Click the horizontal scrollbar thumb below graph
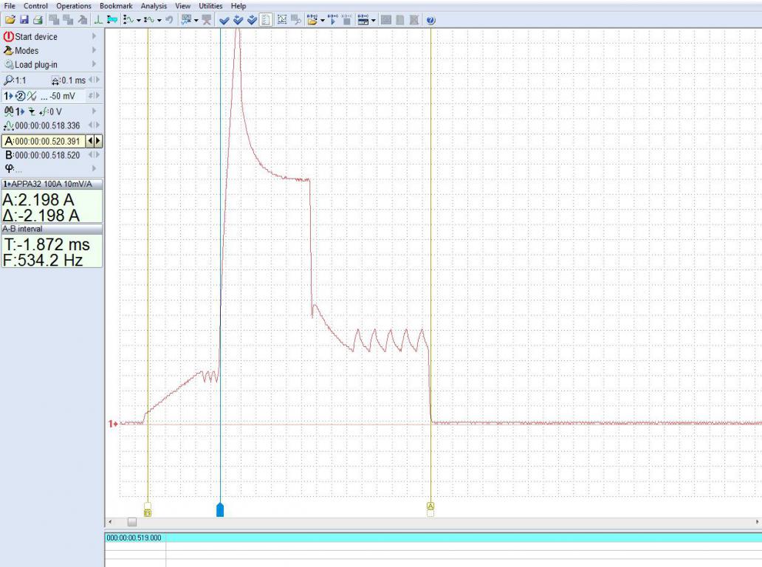The width and height of the screenshot is (762, 567). 131,522
